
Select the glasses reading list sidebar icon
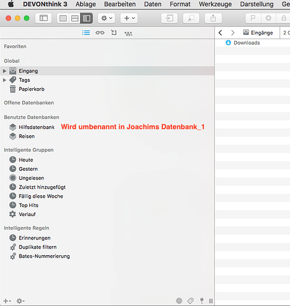point(100,32)
